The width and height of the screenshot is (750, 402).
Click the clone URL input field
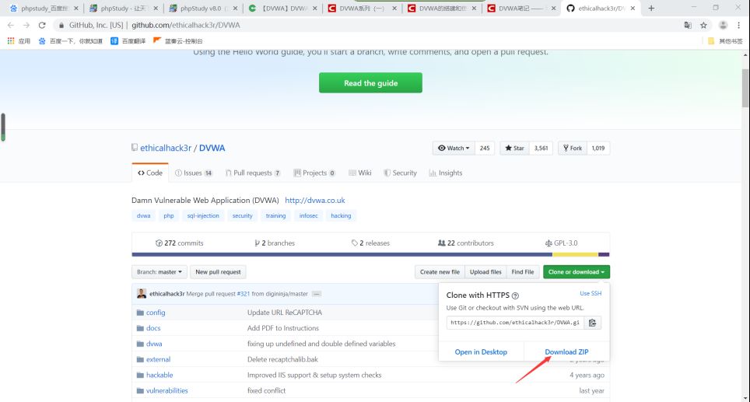(515, 323)
